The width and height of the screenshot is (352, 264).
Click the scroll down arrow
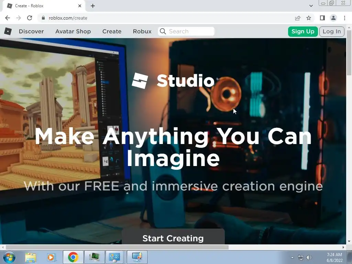pyautogui.click(x=349, y=242)
